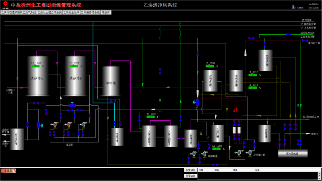Click the 清净塔A tower vessel

point(37,76)
